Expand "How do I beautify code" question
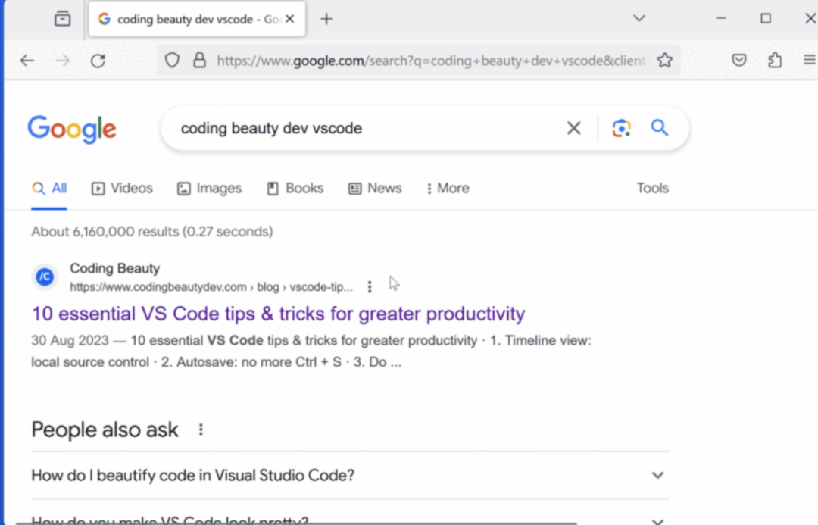Viewport: 818px width, 525px height. point(657,476)
